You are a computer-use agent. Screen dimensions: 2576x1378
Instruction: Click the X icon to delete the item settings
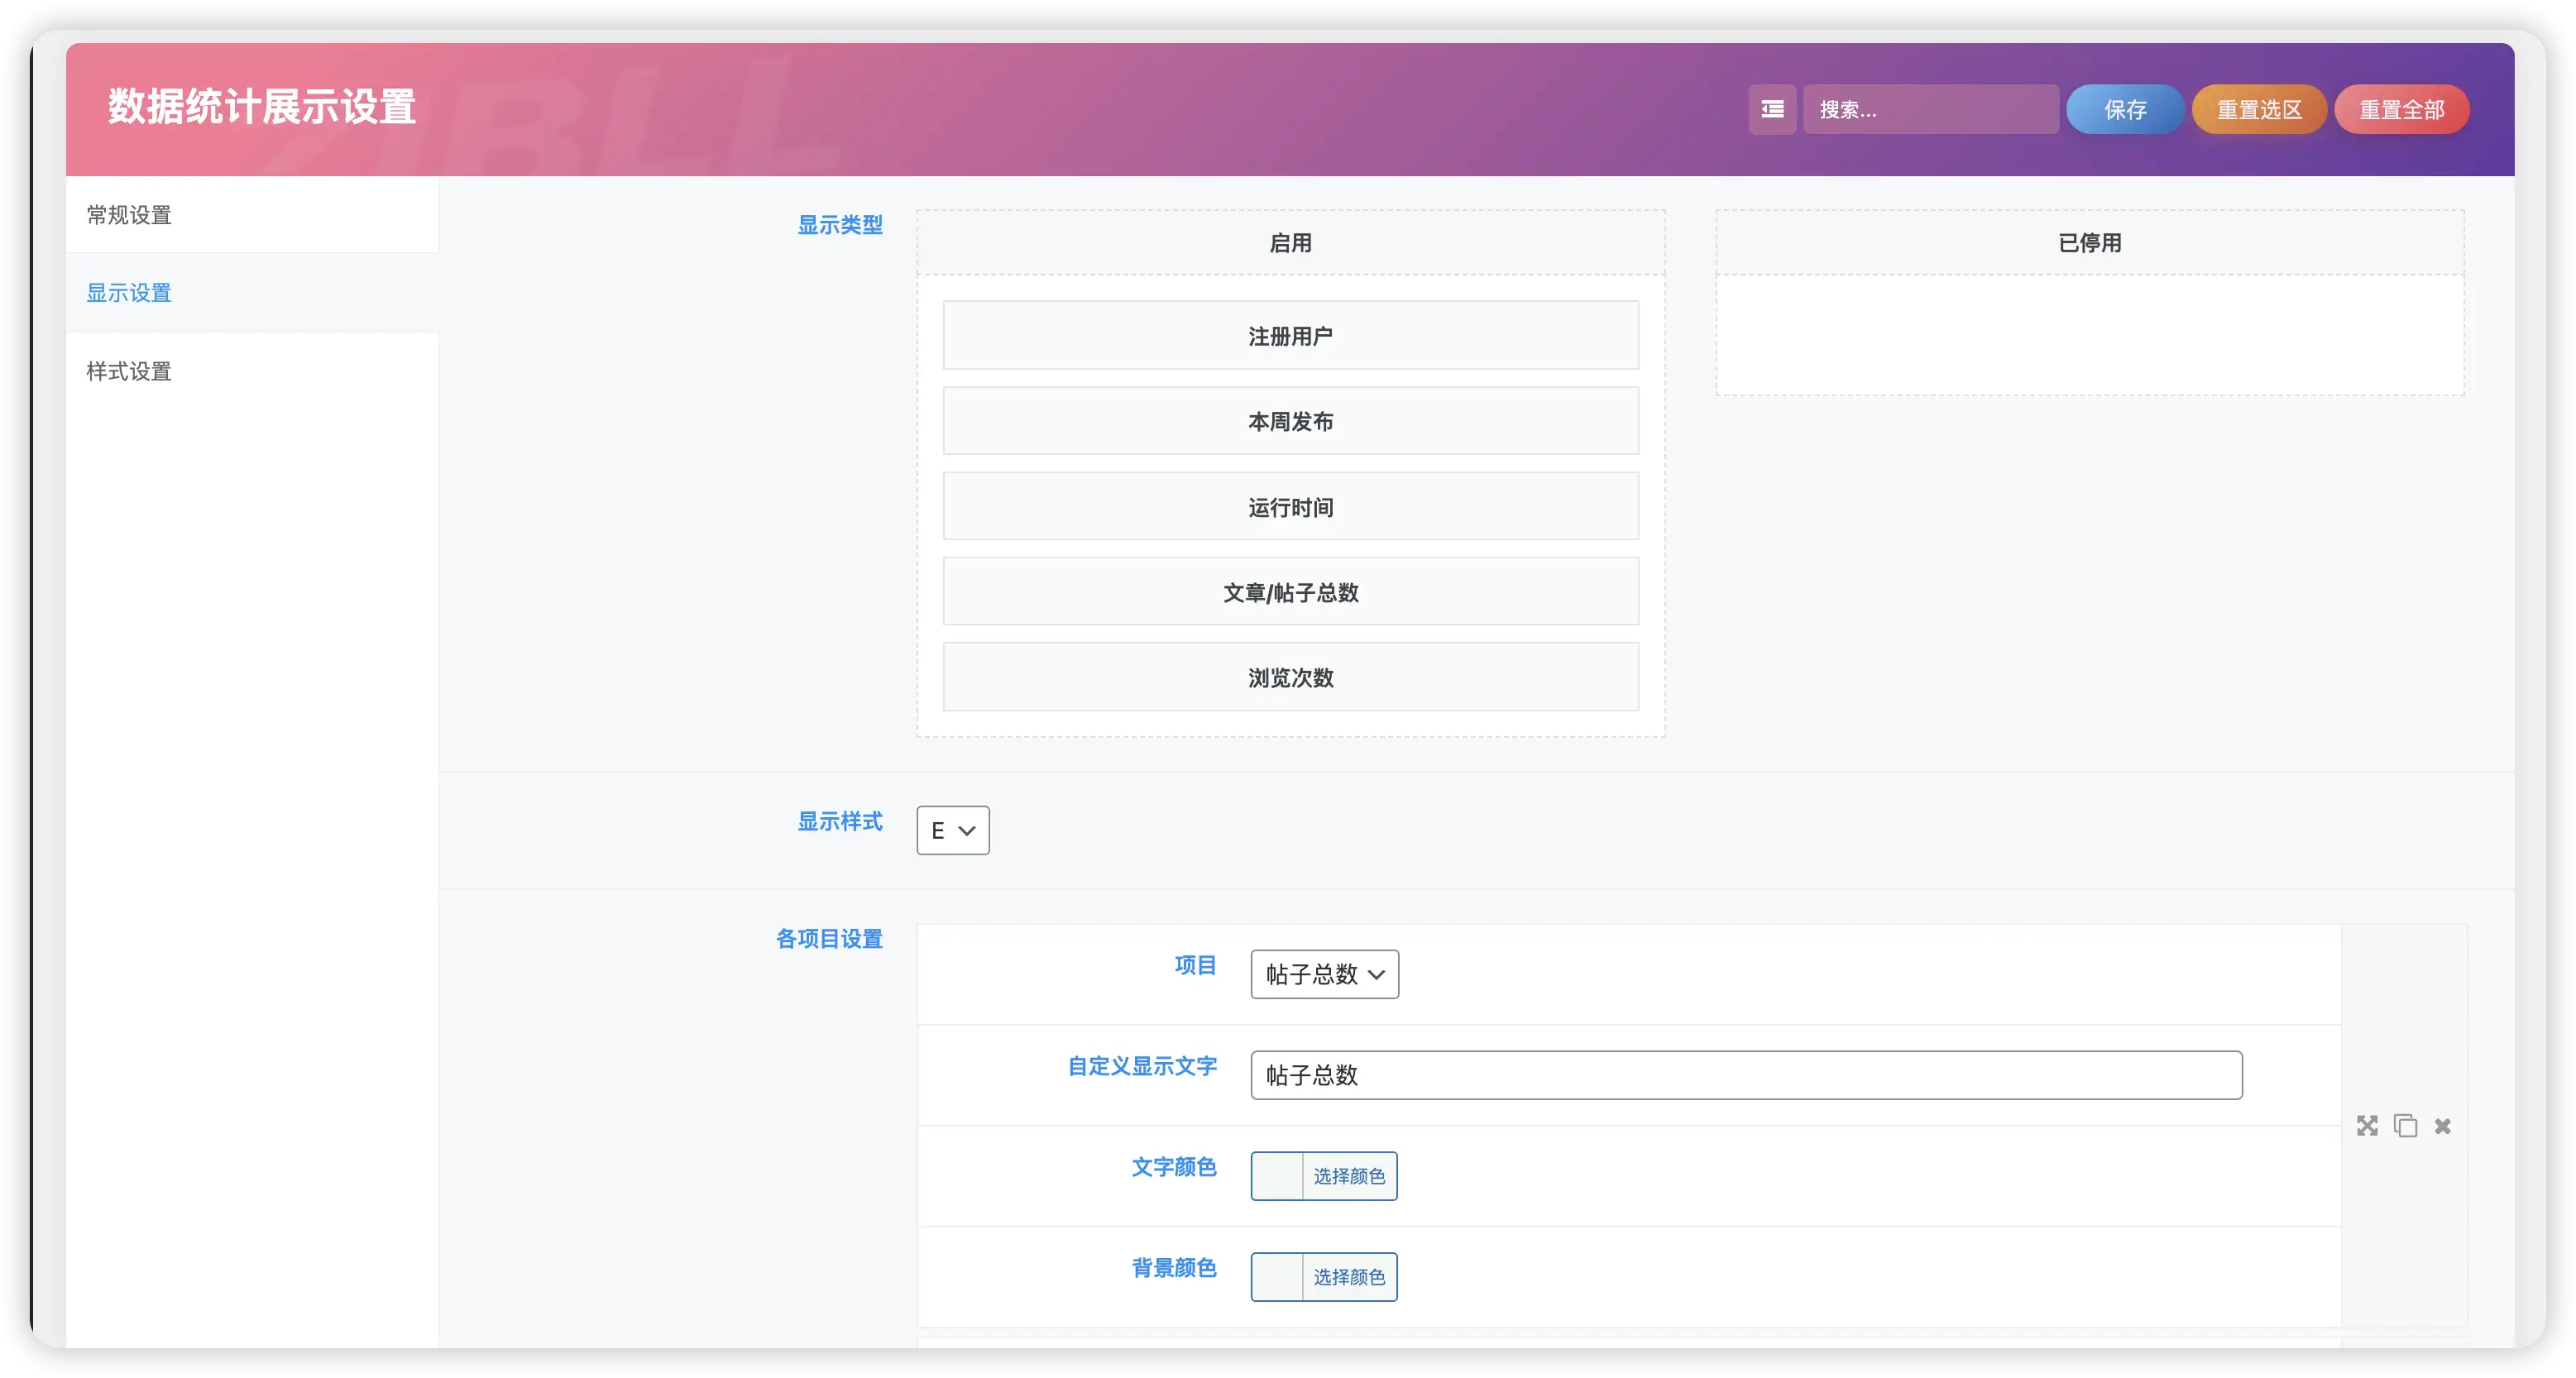pos(2442,1126)
